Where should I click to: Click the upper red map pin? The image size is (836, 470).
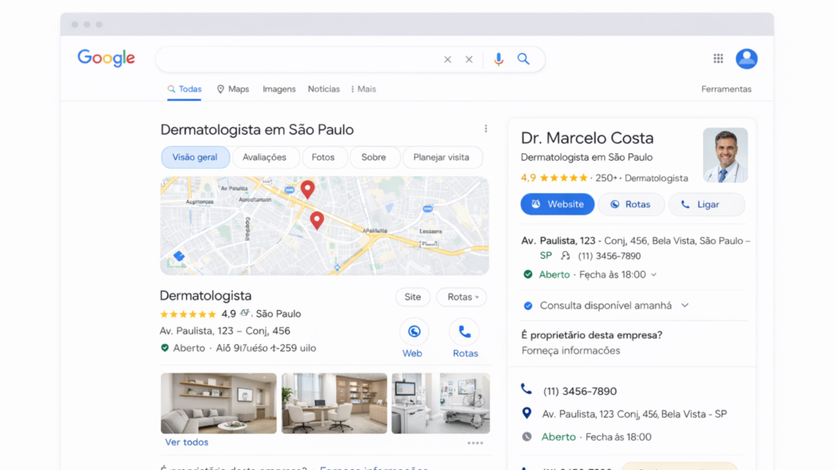(308, 189)
